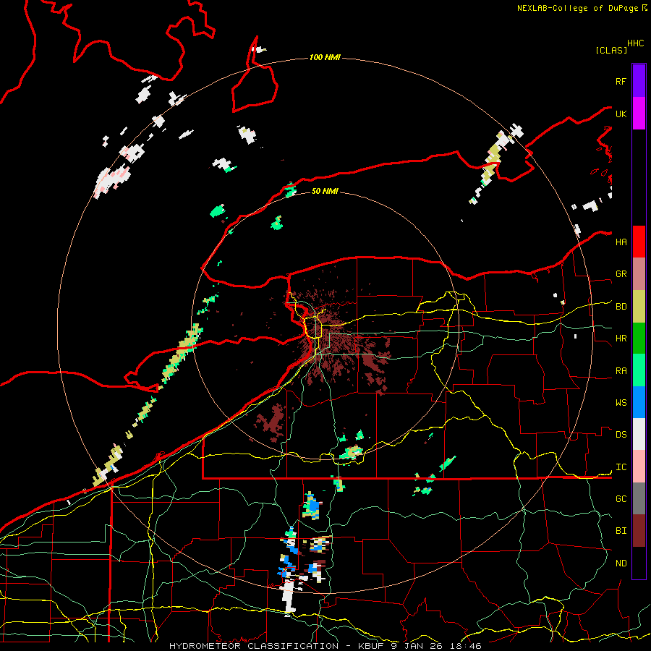Click the WS legend label
This screenshot has height=651, width=651.
click(x=621, y=402)
